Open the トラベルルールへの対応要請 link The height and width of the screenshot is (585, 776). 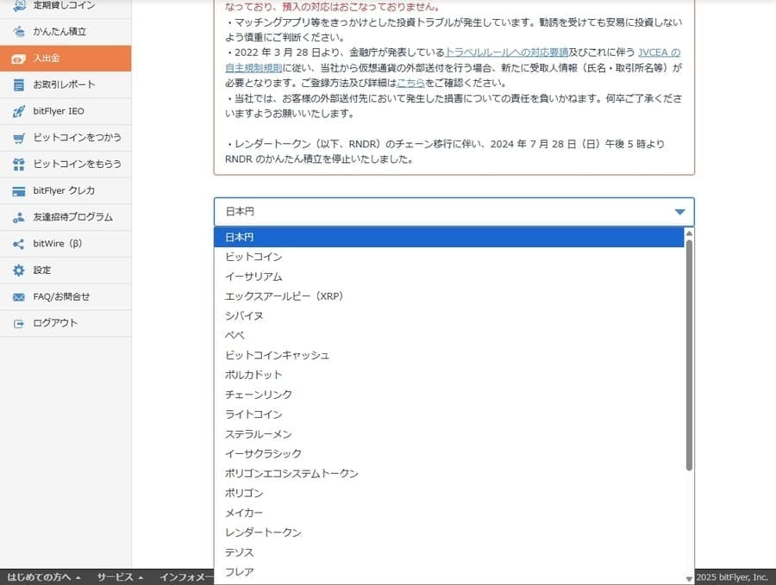click(506, 53)
